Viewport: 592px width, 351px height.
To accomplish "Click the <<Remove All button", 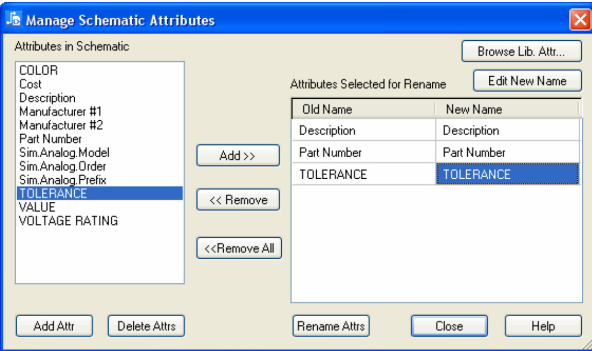I will [239, 248].
